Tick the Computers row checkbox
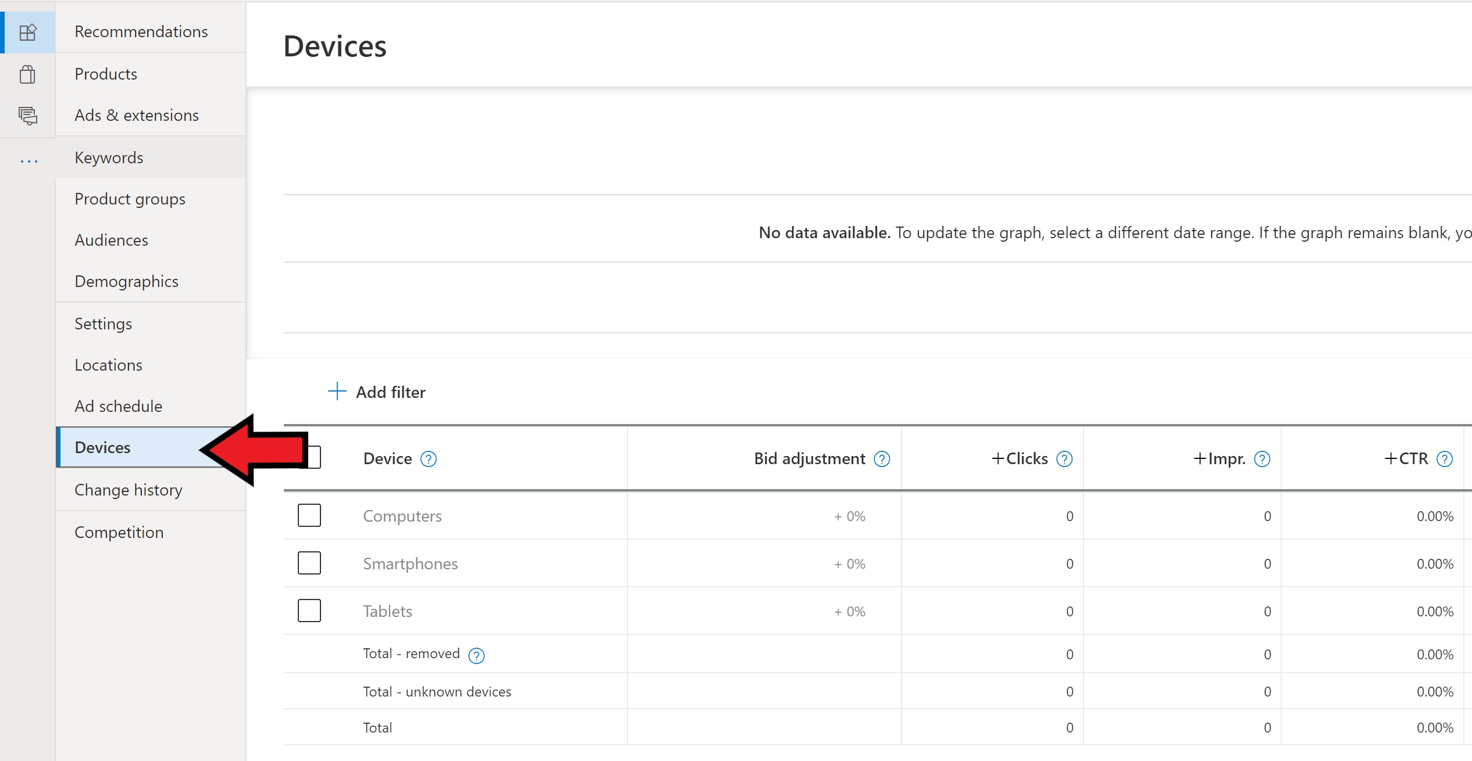The height and width of the screenshot is (761, 1472). 309,515
